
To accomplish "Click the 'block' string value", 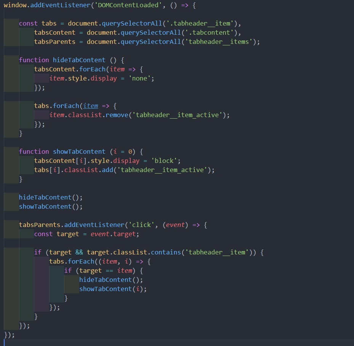I will point(164,161).
